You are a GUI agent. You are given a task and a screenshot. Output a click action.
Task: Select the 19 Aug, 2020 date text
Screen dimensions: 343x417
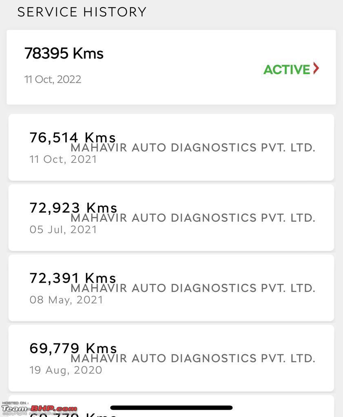66,370
